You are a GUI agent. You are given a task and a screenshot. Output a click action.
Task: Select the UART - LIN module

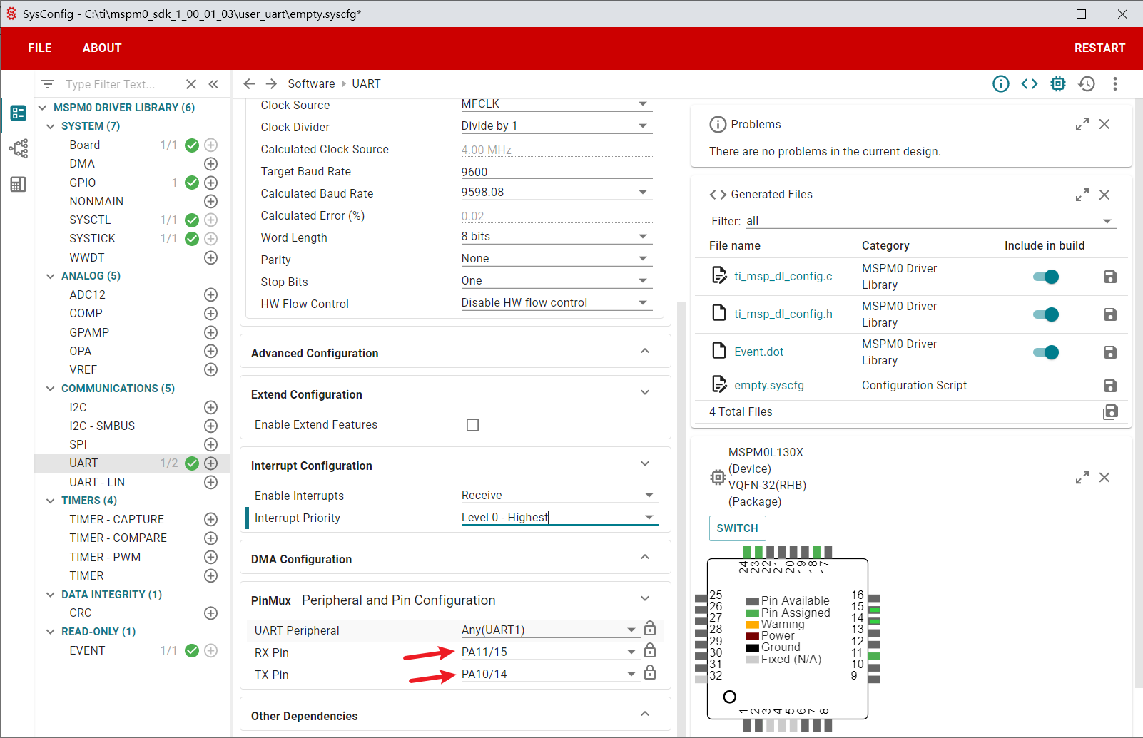[x=97, y=482]
